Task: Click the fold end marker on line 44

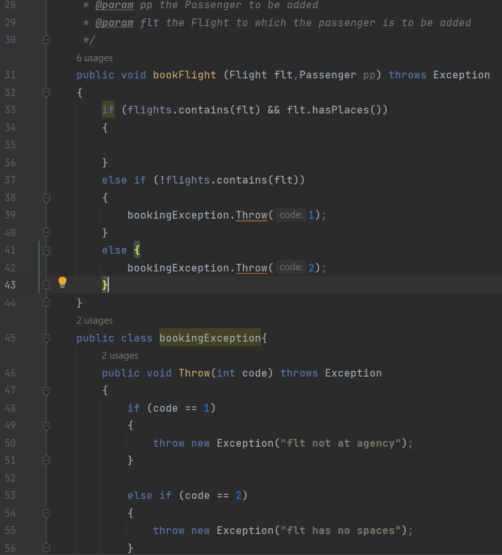Action: pyautogui.click(x=47, y=303)
